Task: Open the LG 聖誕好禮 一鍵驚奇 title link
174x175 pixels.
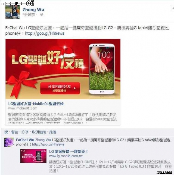Action: (69, 152)
